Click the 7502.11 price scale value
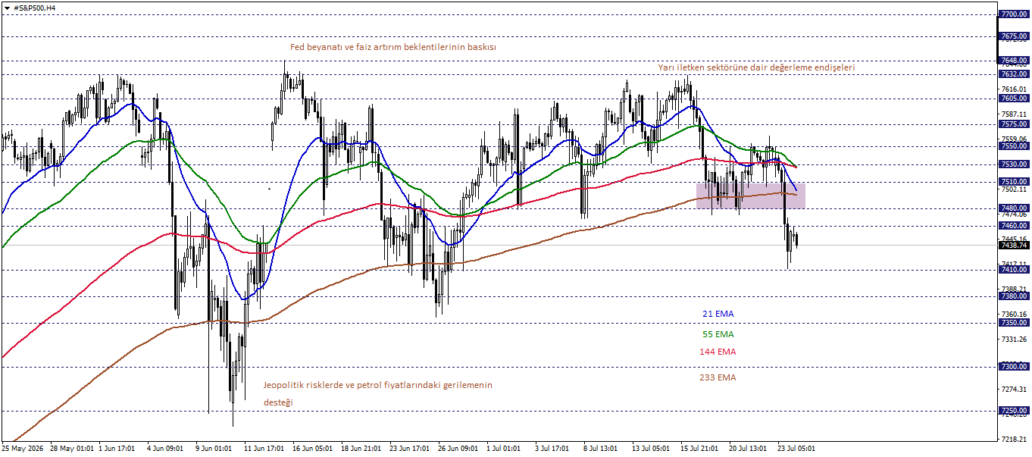 (x=1014, y=189)
